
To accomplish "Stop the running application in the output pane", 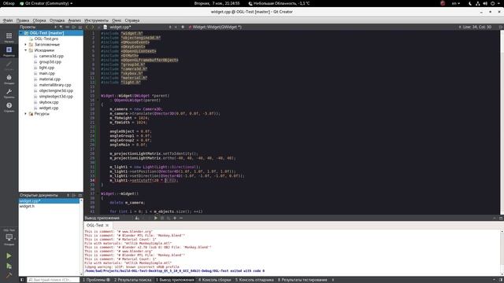I will (x=162, y=219).
